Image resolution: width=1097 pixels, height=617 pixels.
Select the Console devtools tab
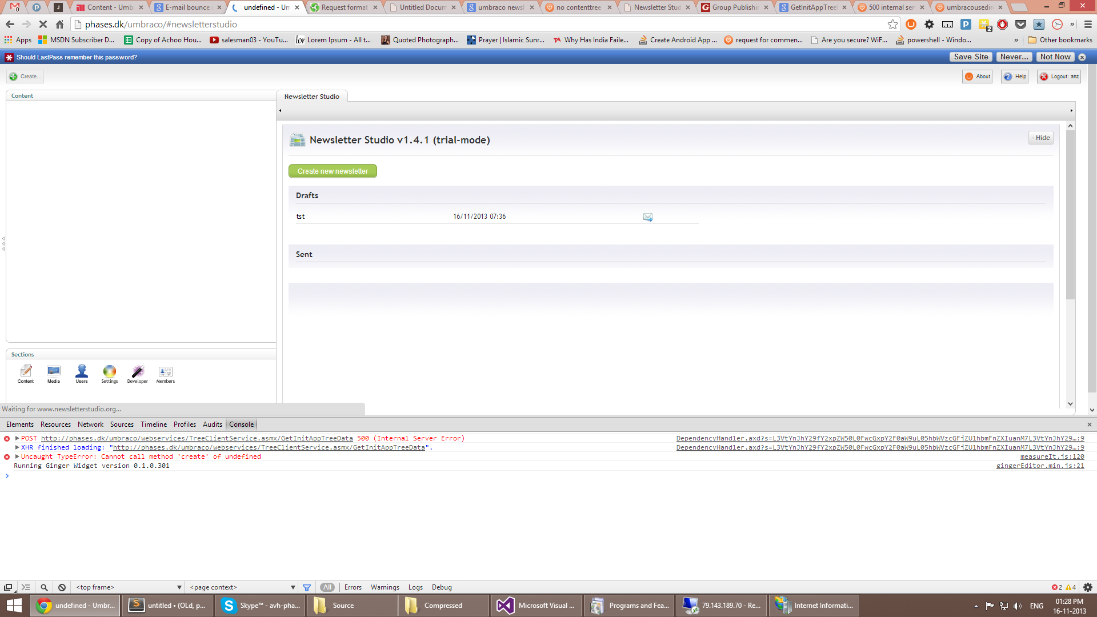click(241, 424)
